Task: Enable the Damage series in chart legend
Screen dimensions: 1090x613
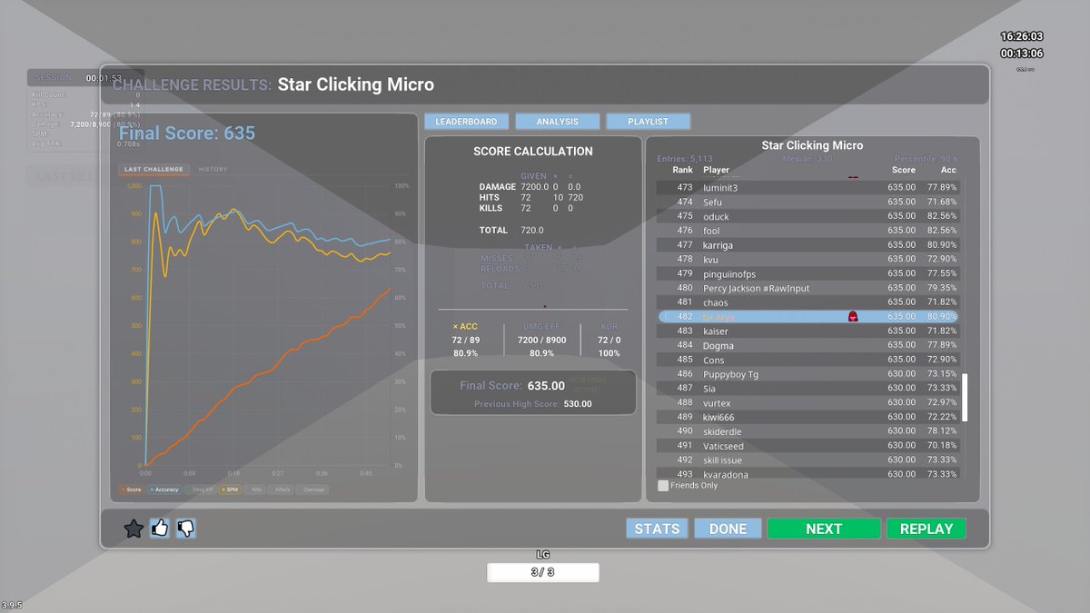Action: tap(312, 489)
